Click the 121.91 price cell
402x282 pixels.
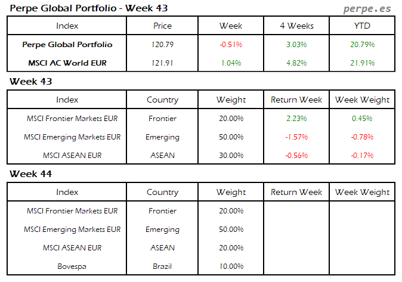[x=162, y=63]
